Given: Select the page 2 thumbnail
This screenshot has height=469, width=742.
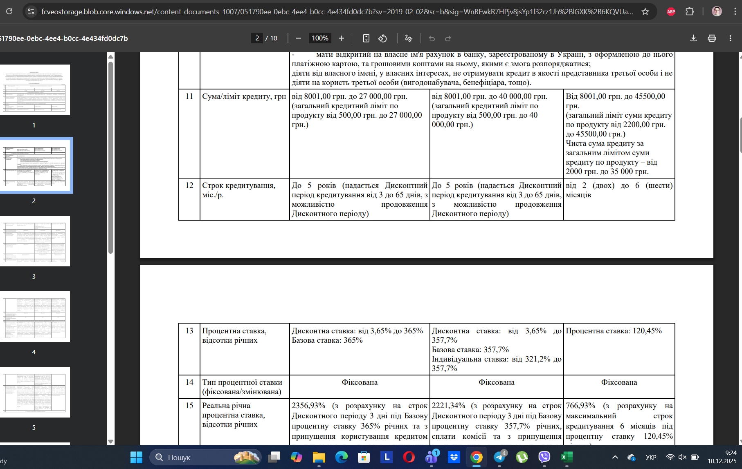Looking at the screenshot, I should click(35, 165).
